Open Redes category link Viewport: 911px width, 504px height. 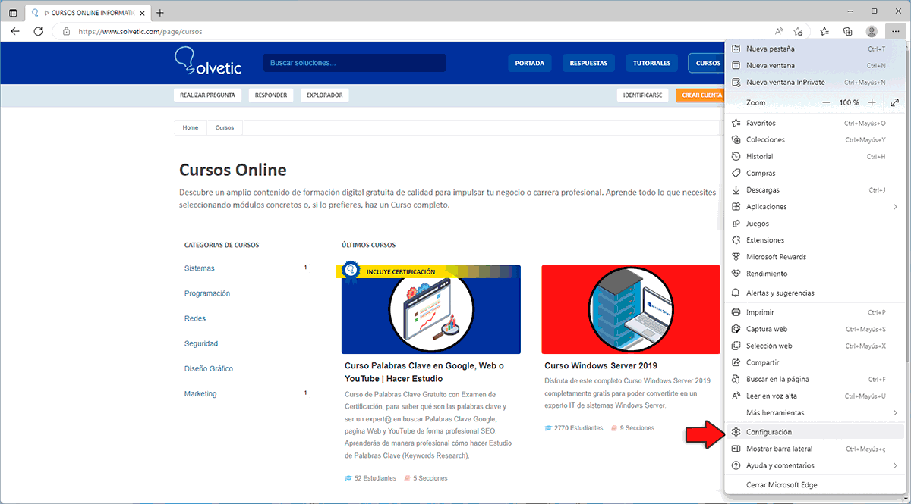coord(195,318)
